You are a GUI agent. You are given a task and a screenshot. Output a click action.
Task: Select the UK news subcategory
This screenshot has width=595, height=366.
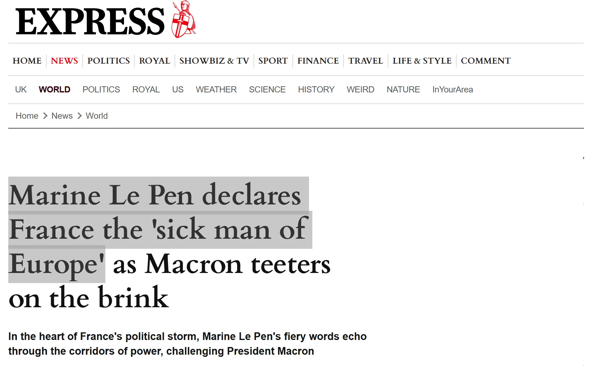pyautogui.click(x=21, y=89)
